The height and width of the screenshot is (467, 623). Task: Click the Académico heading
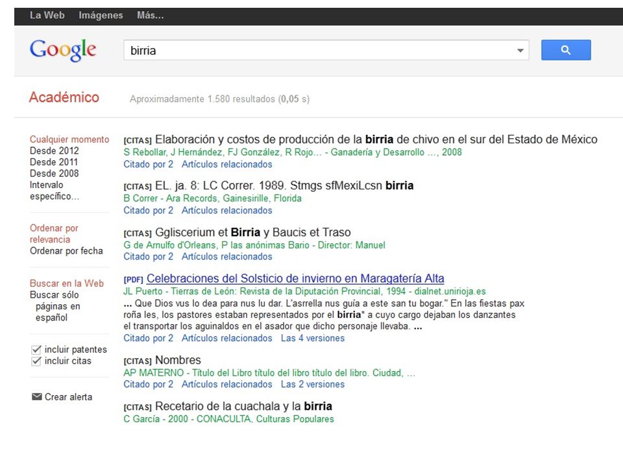pos(64,97)
